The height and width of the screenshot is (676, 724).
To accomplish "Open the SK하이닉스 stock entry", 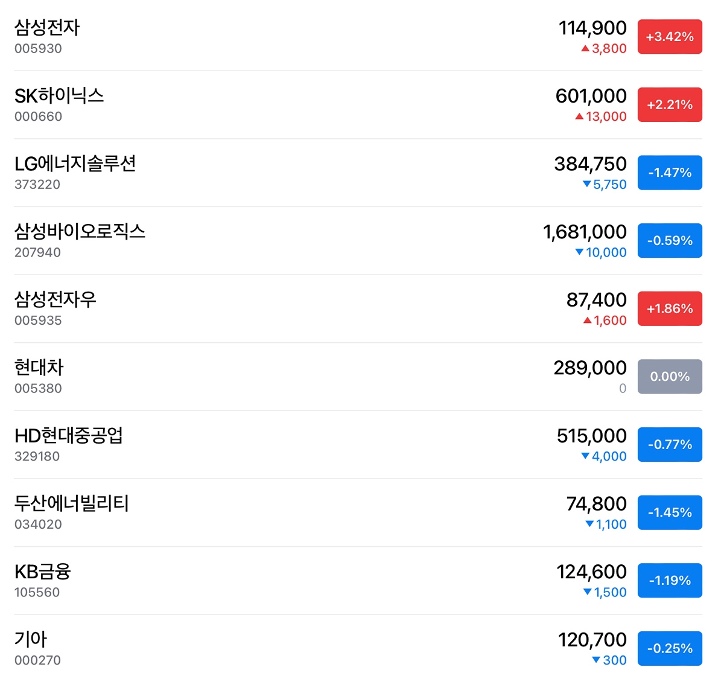I will pos(59,95).
